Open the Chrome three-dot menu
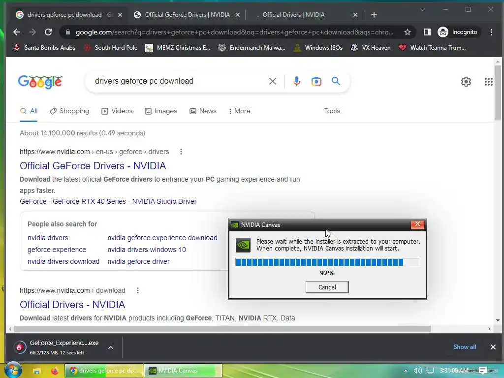The width and height of the screenshot is (504, 378). pyautogui.click(x=491, y=32)
